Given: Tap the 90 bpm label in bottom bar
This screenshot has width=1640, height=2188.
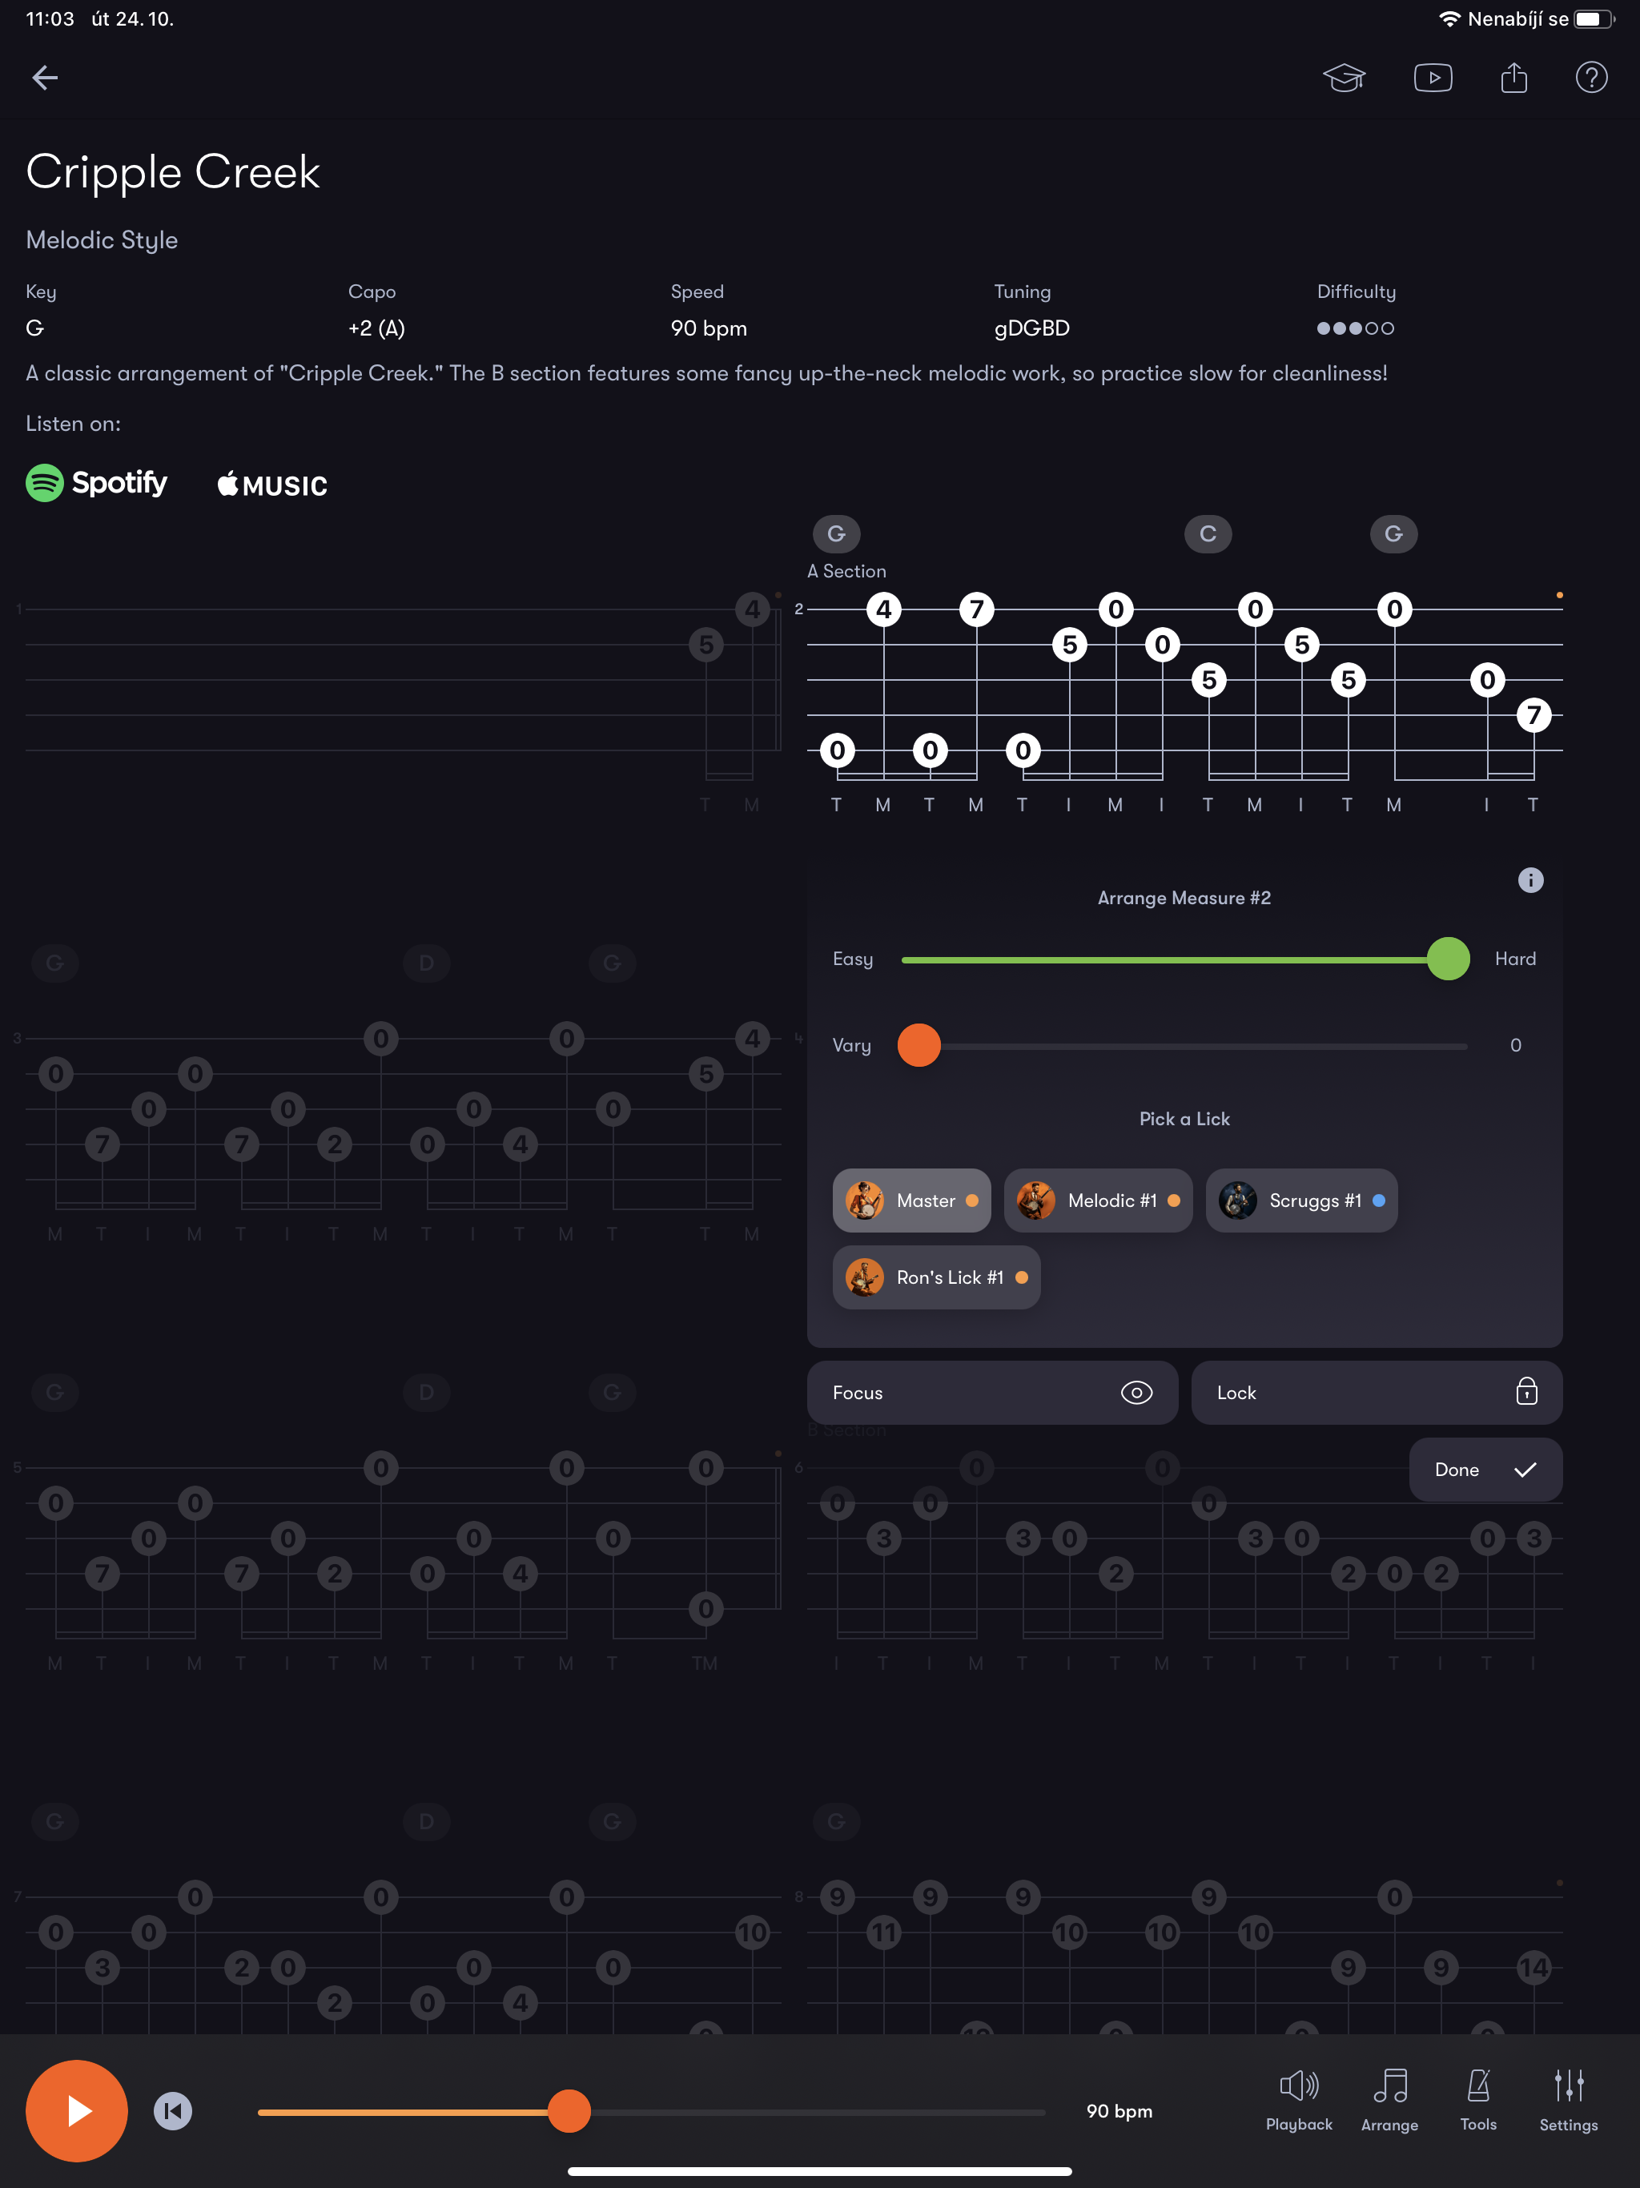Looking at the screenshot, I should pyautogui.click(x=1119, y=2111).
